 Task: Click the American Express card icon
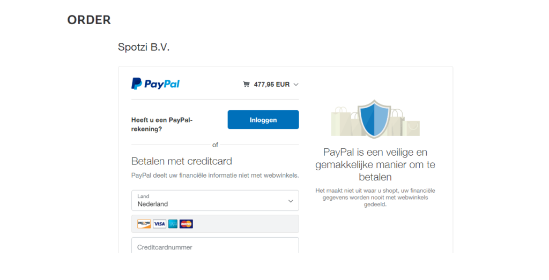pyautogui.click(x=173, y=224)
